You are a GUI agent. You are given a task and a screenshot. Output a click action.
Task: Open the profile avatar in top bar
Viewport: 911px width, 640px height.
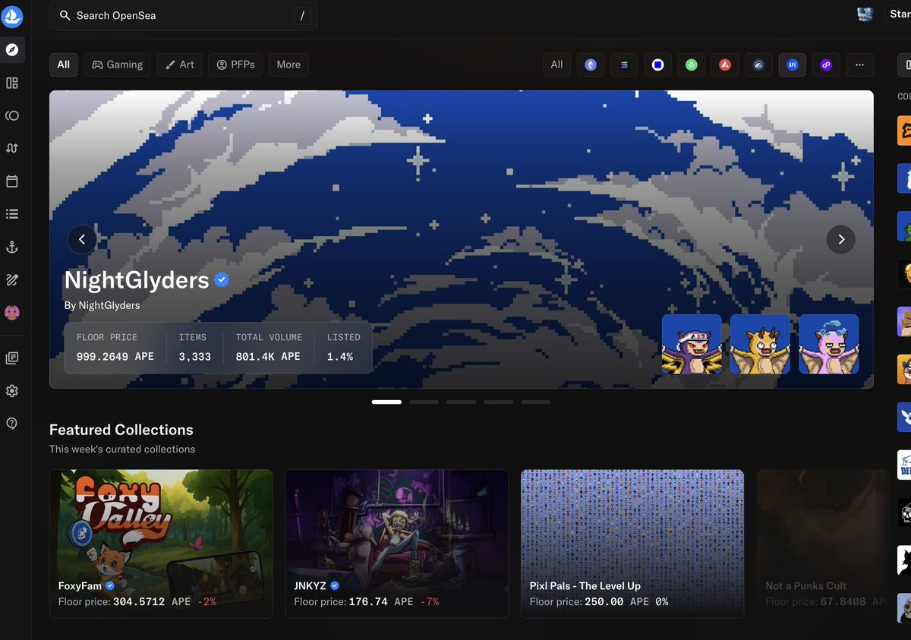[865, 14]
